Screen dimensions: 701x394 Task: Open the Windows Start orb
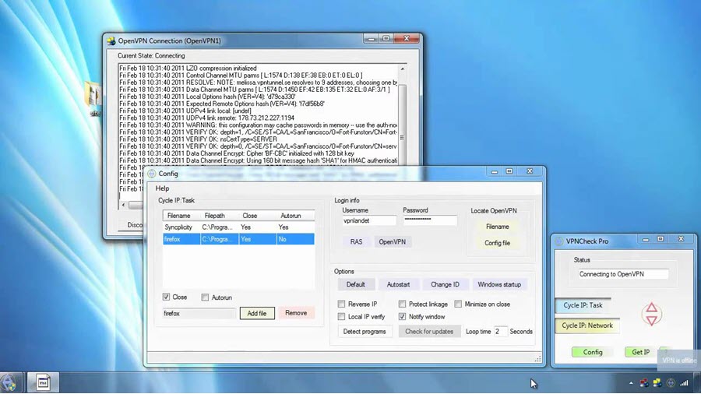pyautogui.click(x=8, y=383)
